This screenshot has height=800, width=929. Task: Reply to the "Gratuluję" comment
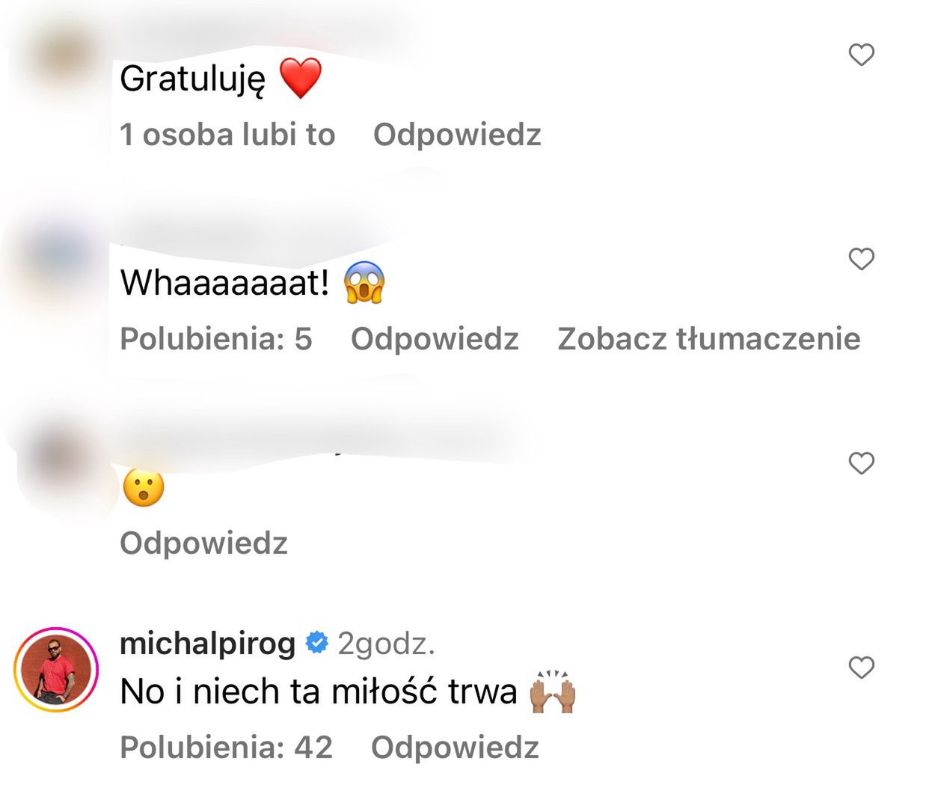point(456,135)
